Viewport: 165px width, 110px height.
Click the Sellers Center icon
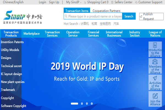click(113, 2)
